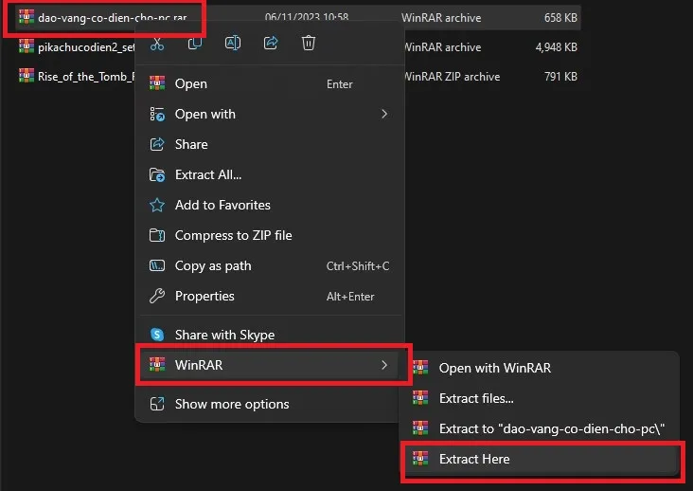Click the icon beside Extract files...
The width and height of the screenshot is (693, 491).
tap(420, 398)
